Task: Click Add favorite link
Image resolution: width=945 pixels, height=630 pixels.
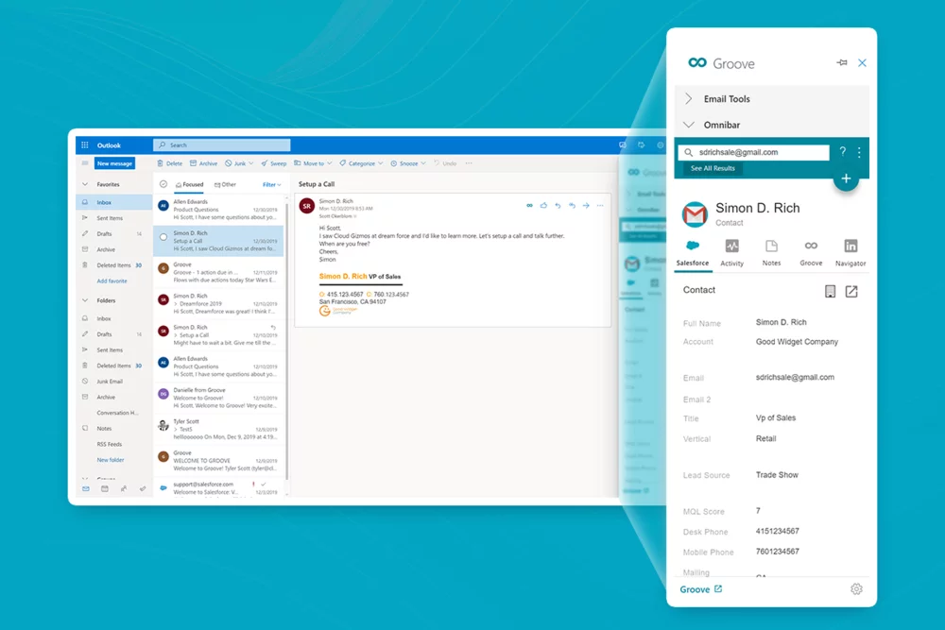Action: 112,281
